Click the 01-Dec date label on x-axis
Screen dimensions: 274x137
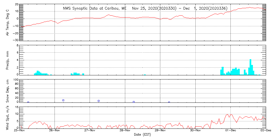tap(231, 130)
